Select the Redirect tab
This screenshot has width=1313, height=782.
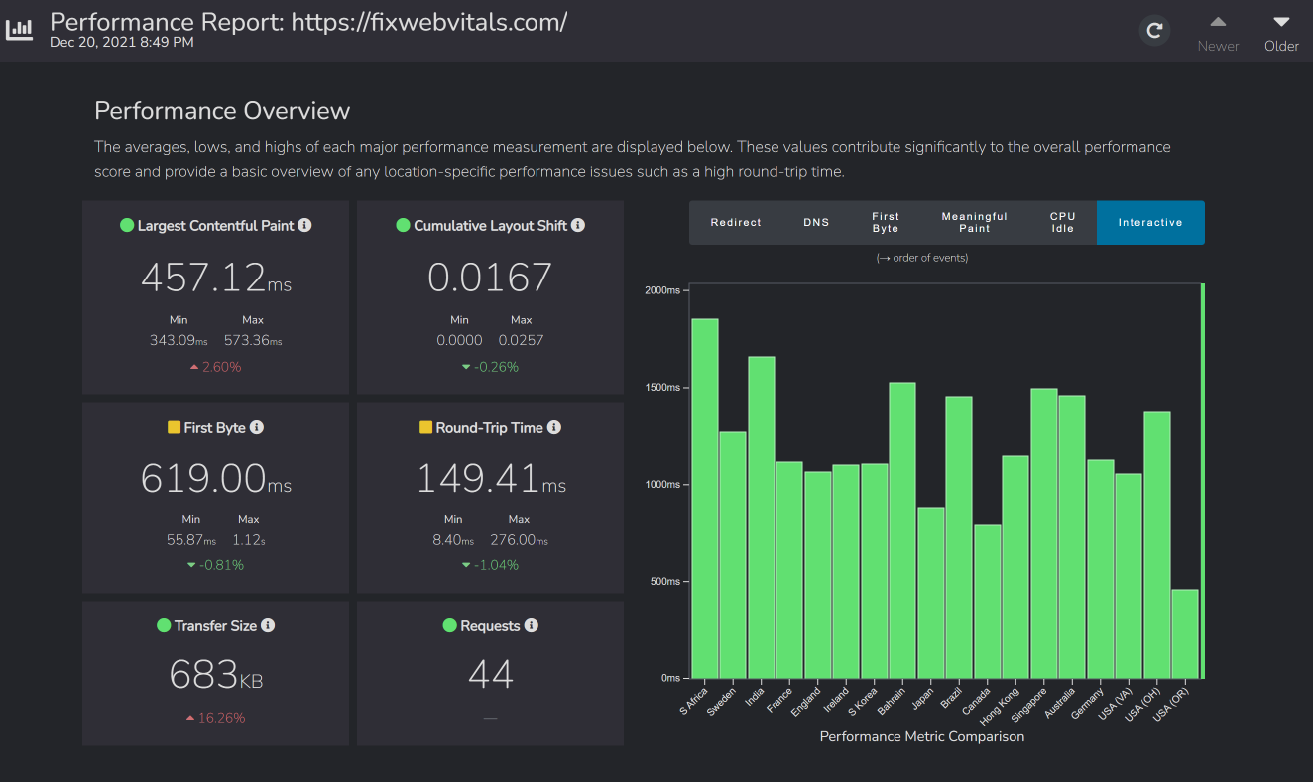736,222
